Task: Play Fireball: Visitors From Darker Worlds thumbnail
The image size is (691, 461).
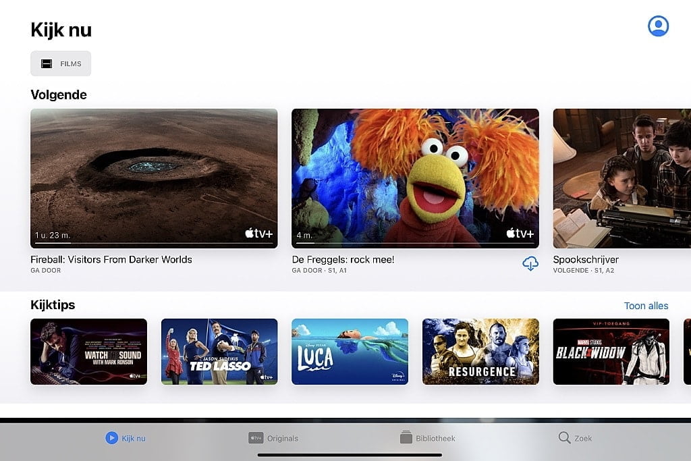Action: [x=154, y=178]
